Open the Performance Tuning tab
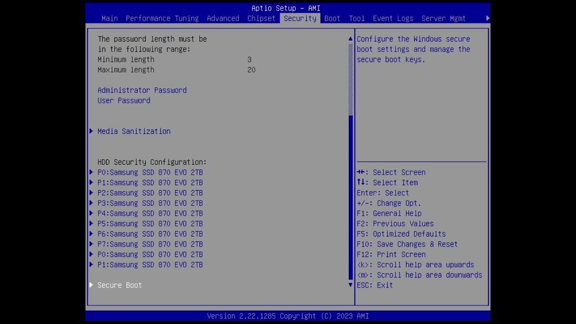576x324 pixels. [162, 18]
